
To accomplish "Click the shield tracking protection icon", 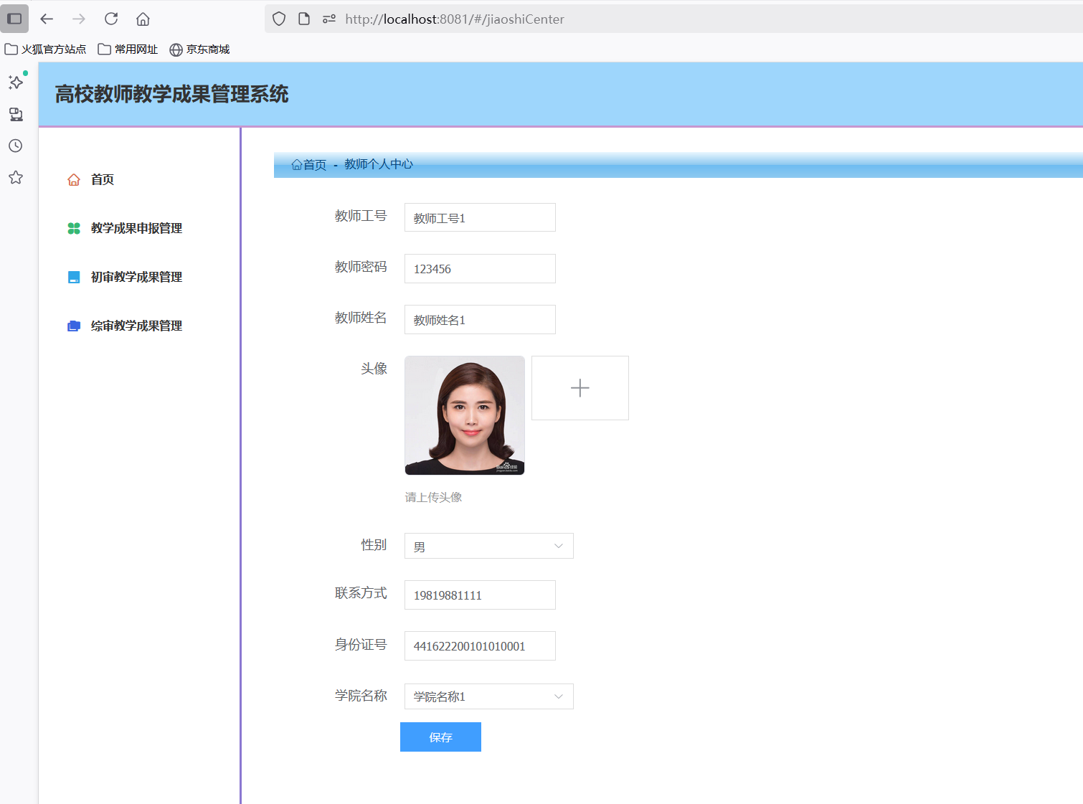I will coord(279,19).
